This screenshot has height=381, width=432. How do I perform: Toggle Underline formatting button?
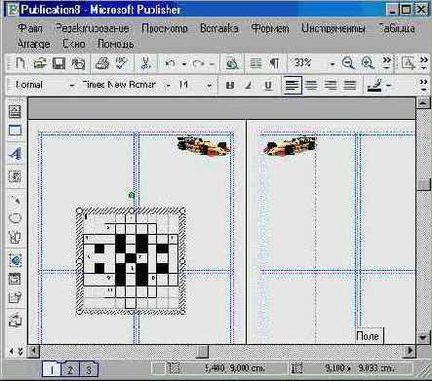point(268,86)
